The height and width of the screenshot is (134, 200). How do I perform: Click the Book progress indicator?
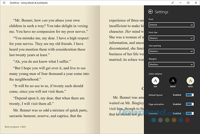coord(15,127)
